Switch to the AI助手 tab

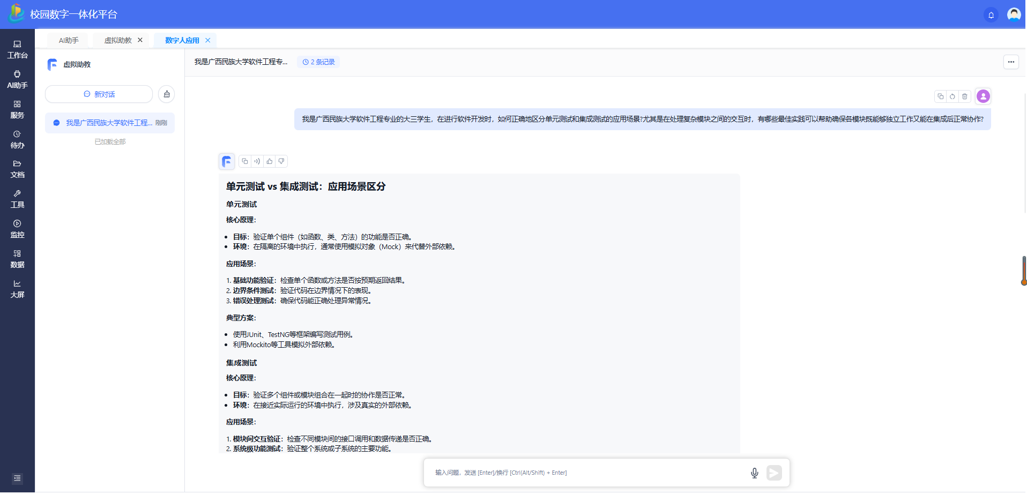[x=69, y=41]
